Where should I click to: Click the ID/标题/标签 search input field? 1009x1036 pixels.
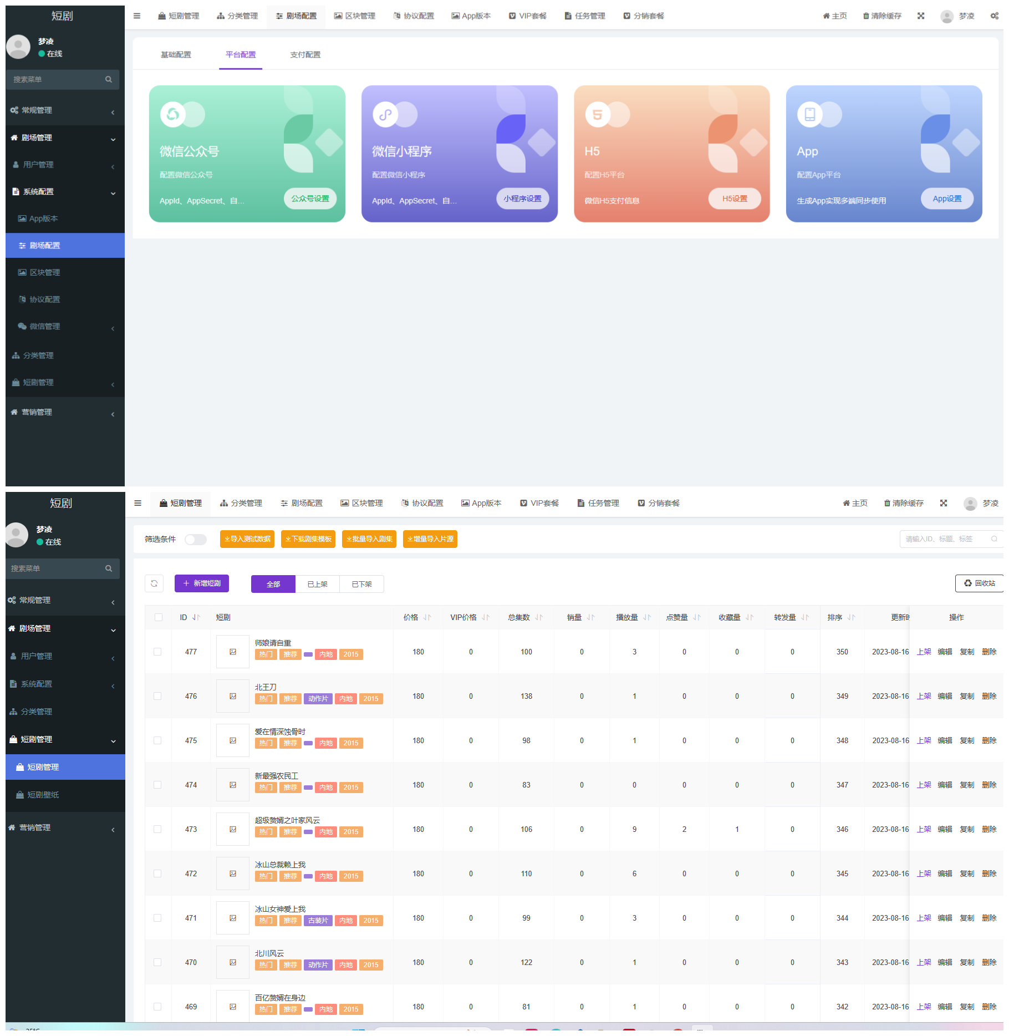[945, 539]
